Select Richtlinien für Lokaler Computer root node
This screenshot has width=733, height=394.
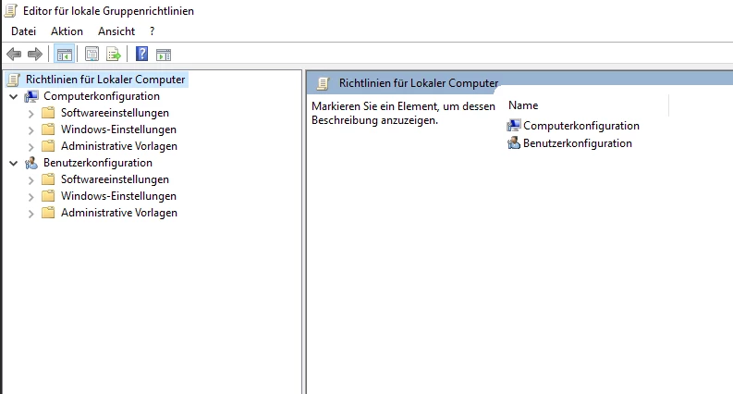click(x=104, y=80)
